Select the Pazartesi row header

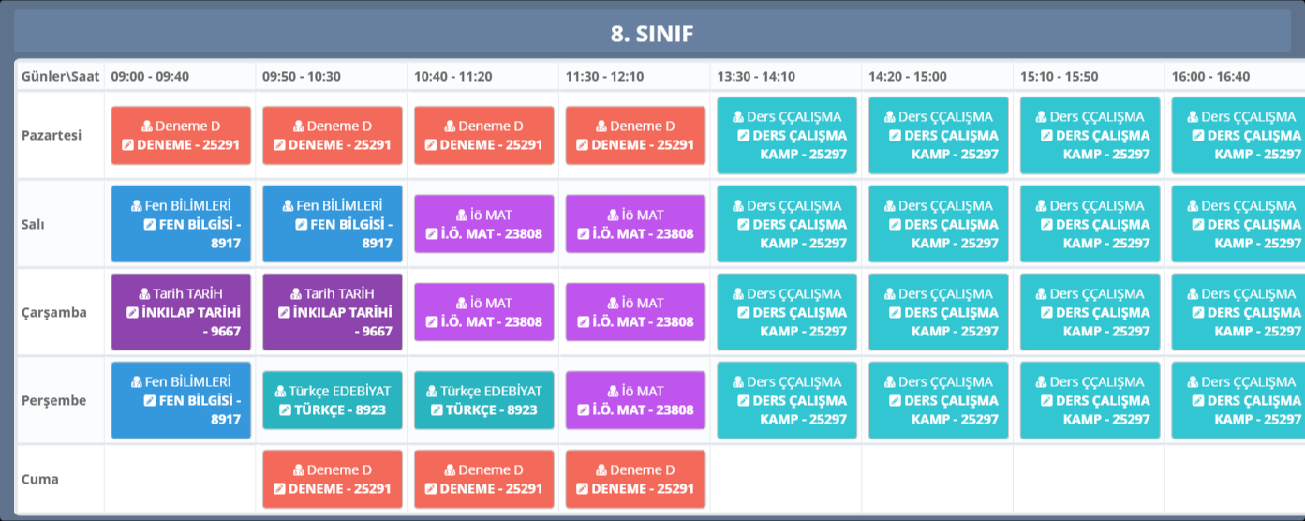coord(52,135)
